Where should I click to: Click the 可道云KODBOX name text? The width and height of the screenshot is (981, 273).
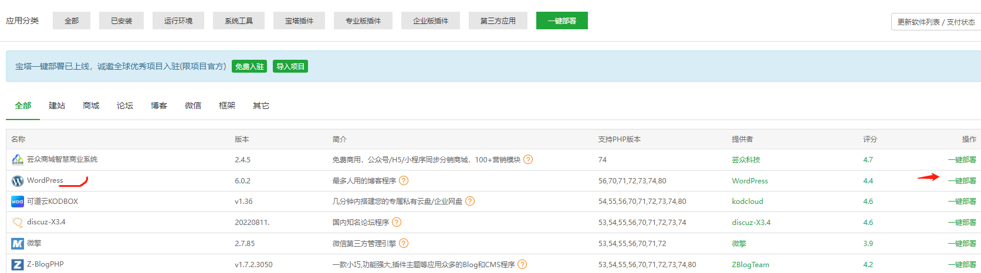click(x=52, y=201)
